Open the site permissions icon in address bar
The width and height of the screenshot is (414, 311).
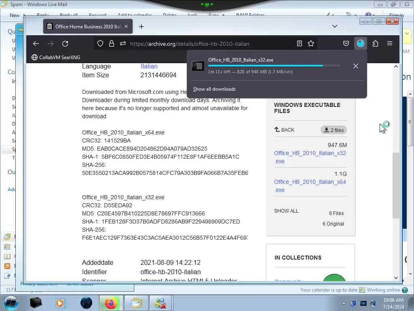pyautogui.click(x=123, y=44)
